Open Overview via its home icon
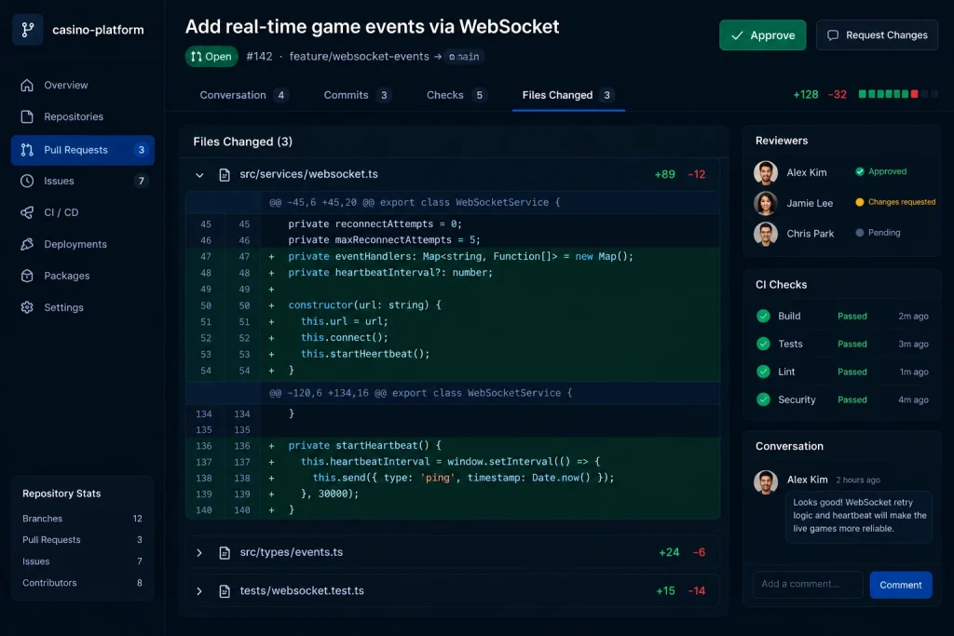954x636 pixels. [x=27, y=85]
